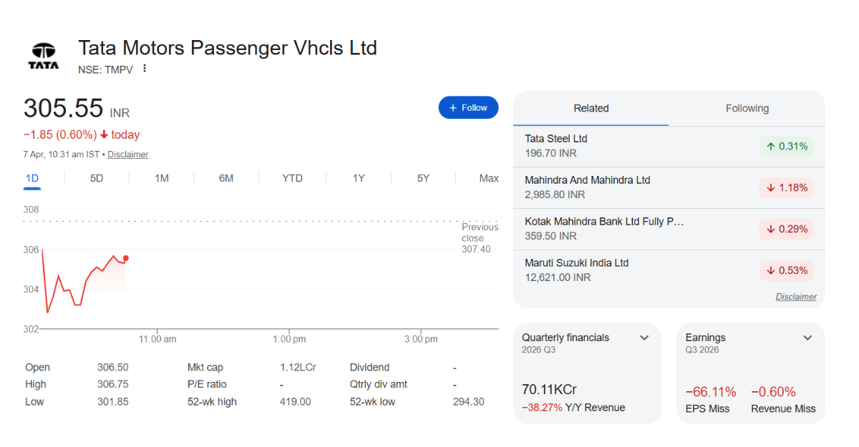
Task: Open the three-dot more options menu
Action: [x=145, y=69]
